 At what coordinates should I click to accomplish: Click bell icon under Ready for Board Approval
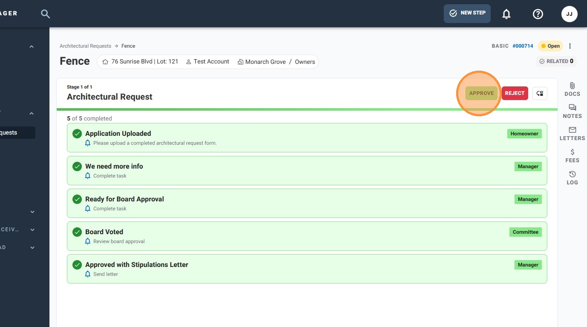[x=88, y=209]
